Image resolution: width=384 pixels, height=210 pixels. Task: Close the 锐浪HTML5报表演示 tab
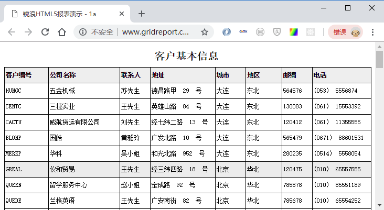click(122, 14)
